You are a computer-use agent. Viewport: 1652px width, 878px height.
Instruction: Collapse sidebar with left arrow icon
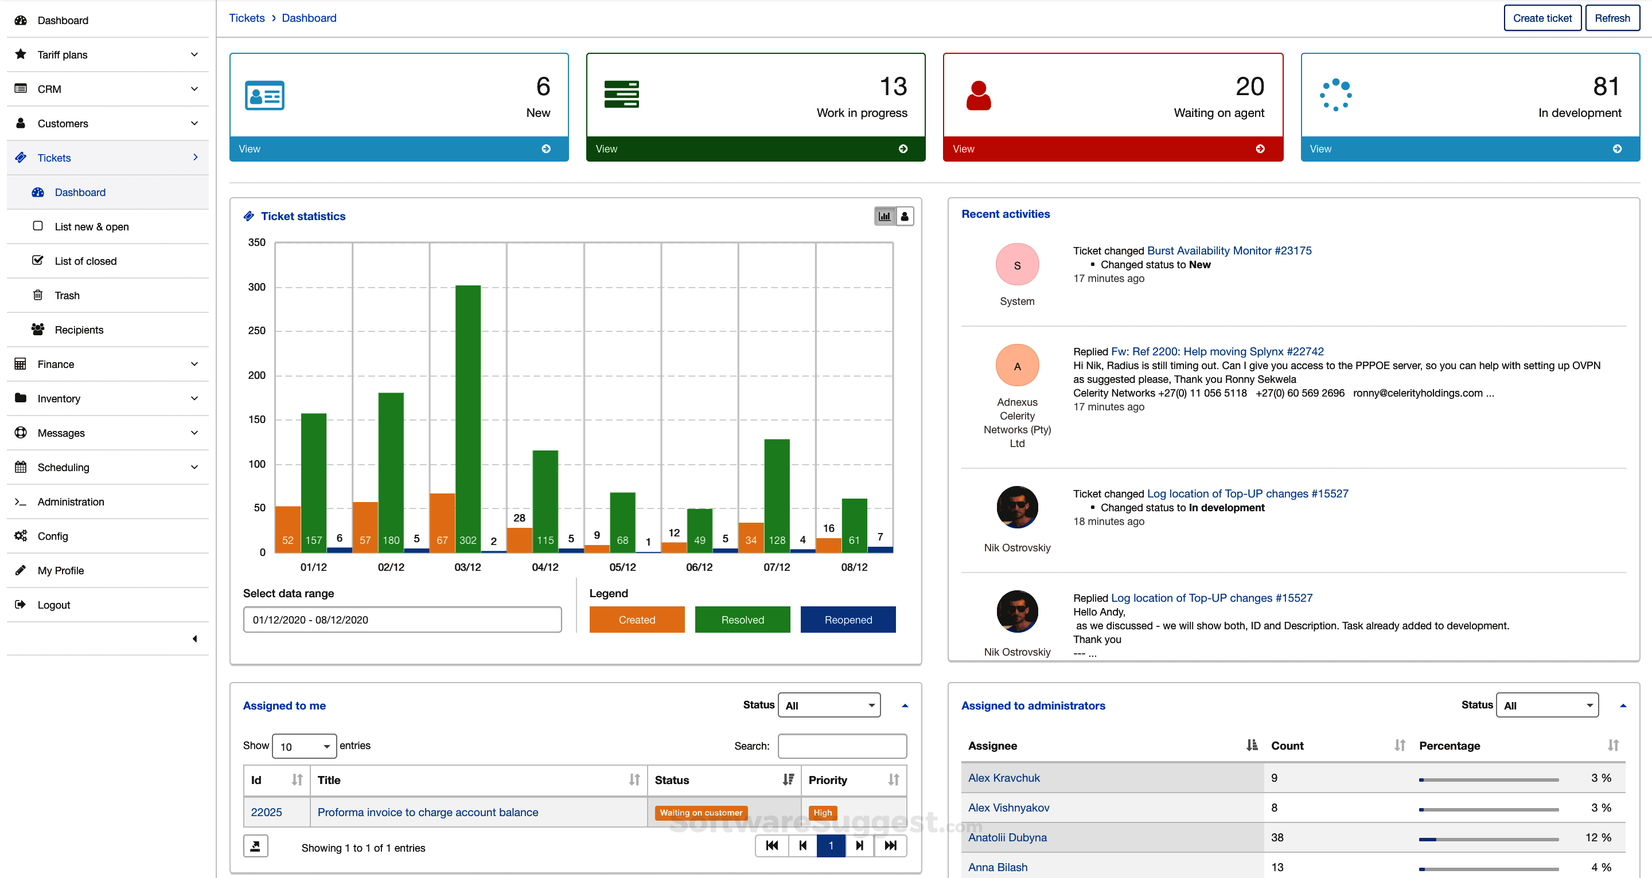194,638
